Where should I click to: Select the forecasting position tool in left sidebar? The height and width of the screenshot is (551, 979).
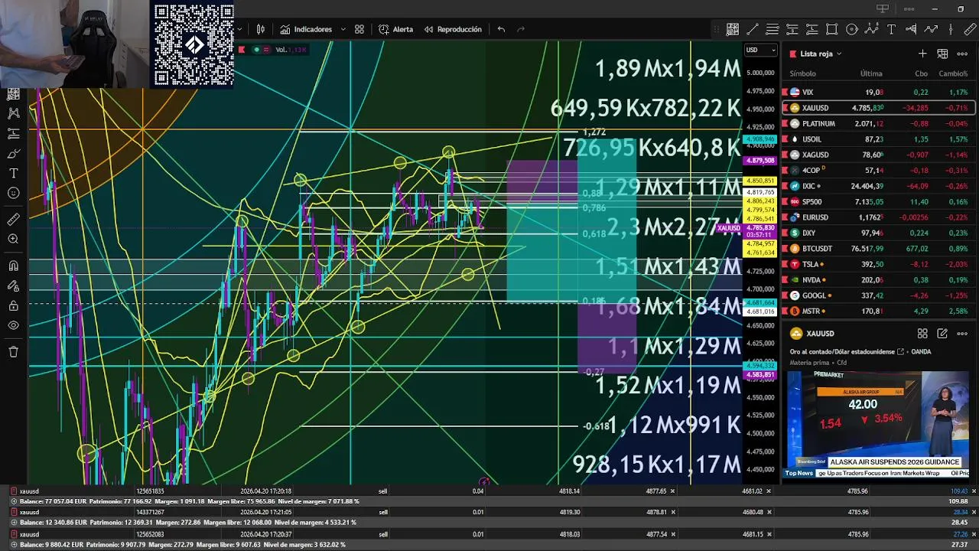coord(13,133)
